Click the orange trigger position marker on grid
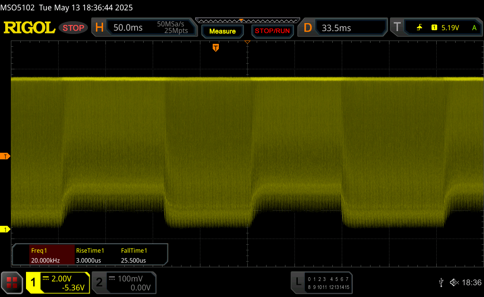Screen dimensions: 484x297 coord(216,48)
